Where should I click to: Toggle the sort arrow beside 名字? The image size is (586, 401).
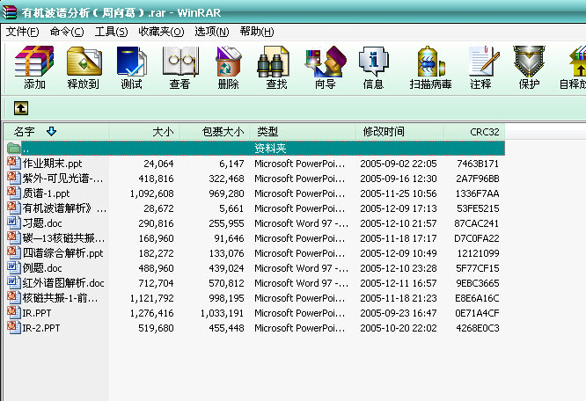coord(51,131)
